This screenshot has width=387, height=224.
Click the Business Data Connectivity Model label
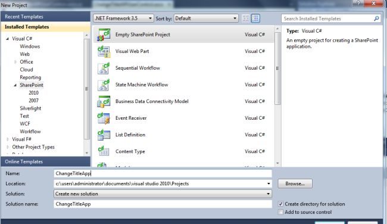(152, 101)
